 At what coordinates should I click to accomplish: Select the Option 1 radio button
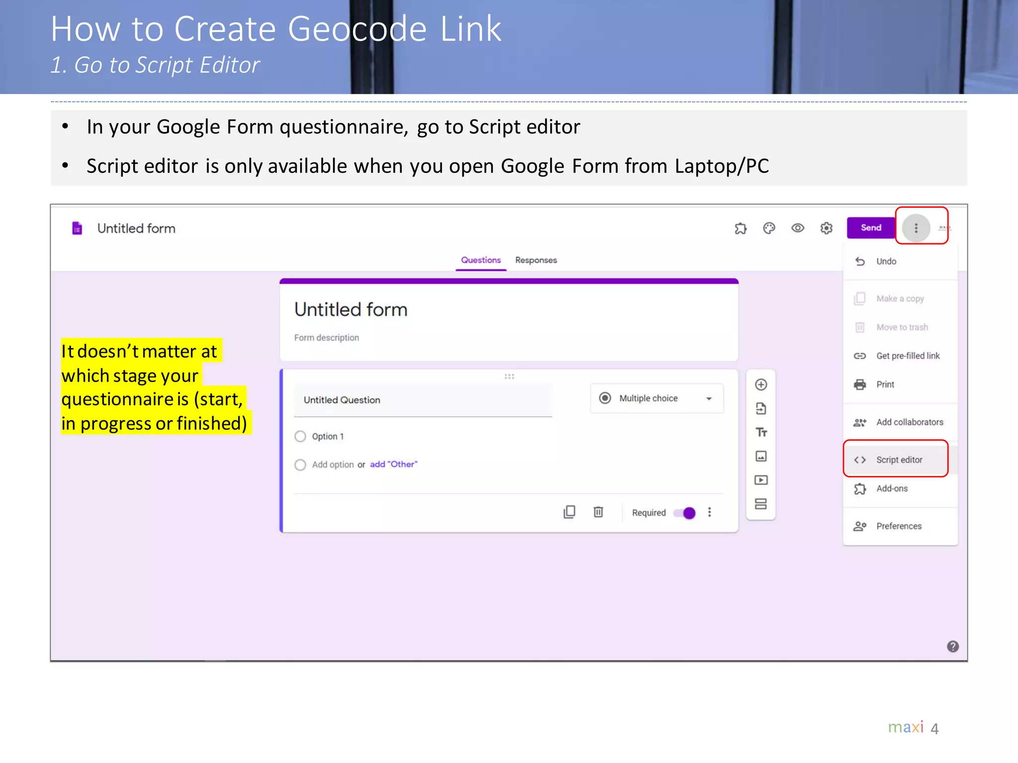[300, 436]
